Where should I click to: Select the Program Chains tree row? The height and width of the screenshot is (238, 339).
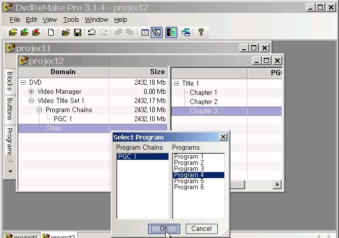click(93, 110)
